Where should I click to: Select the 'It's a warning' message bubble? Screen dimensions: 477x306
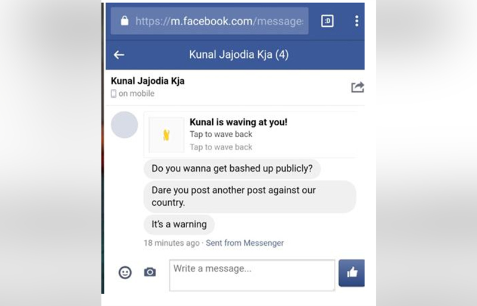(179, 224)
